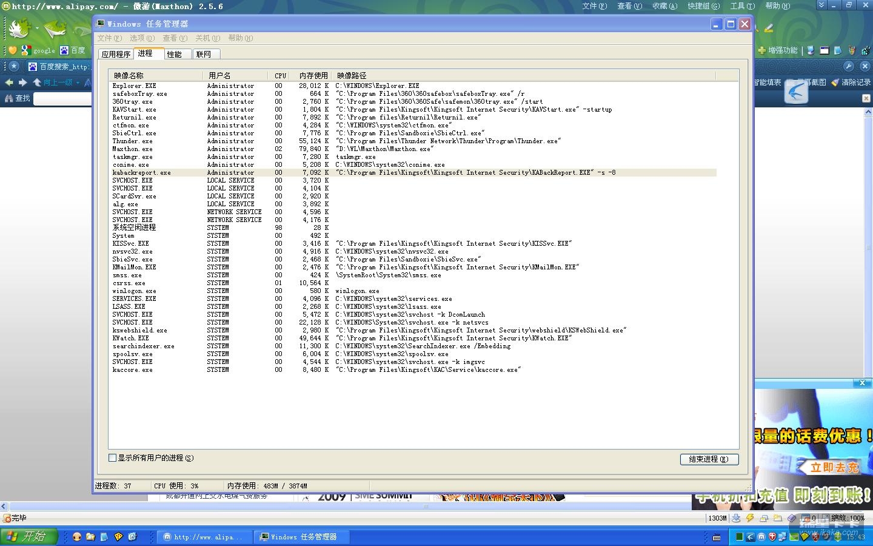Sort processes by 映像路径 column header
Image resolution: width=873 pixels, height=546 pixels.
(x=524, y=76)
